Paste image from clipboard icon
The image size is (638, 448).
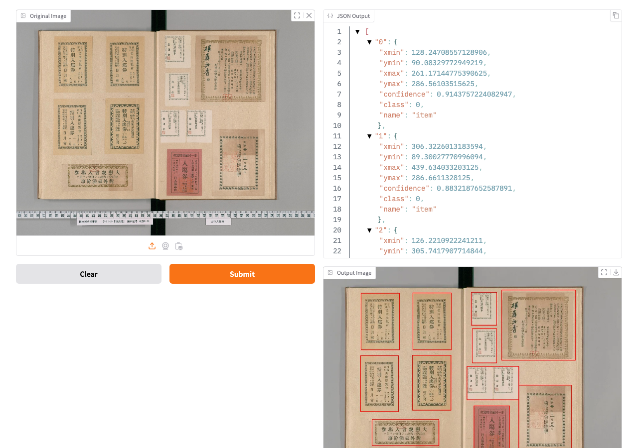coord(179,246)
